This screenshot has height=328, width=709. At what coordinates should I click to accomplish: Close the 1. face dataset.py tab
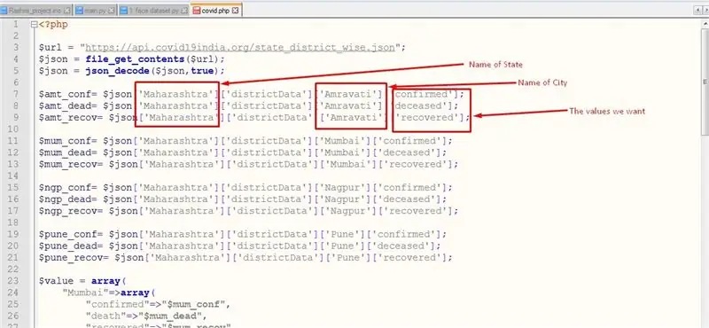[x=184, y=11]
